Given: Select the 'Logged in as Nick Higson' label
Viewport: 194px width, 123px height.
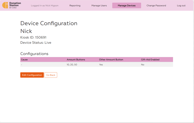Looking at the screenshot, I should point(45,5).
